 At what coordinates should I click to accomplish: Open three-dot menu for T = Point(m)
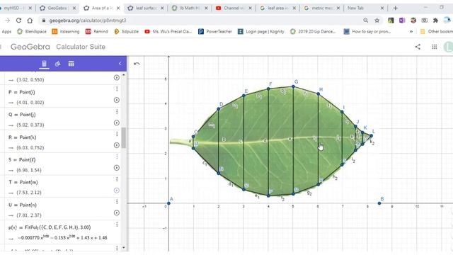tap(117, 179)
